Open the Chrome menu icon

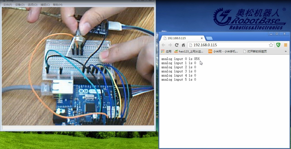point(286,45)
